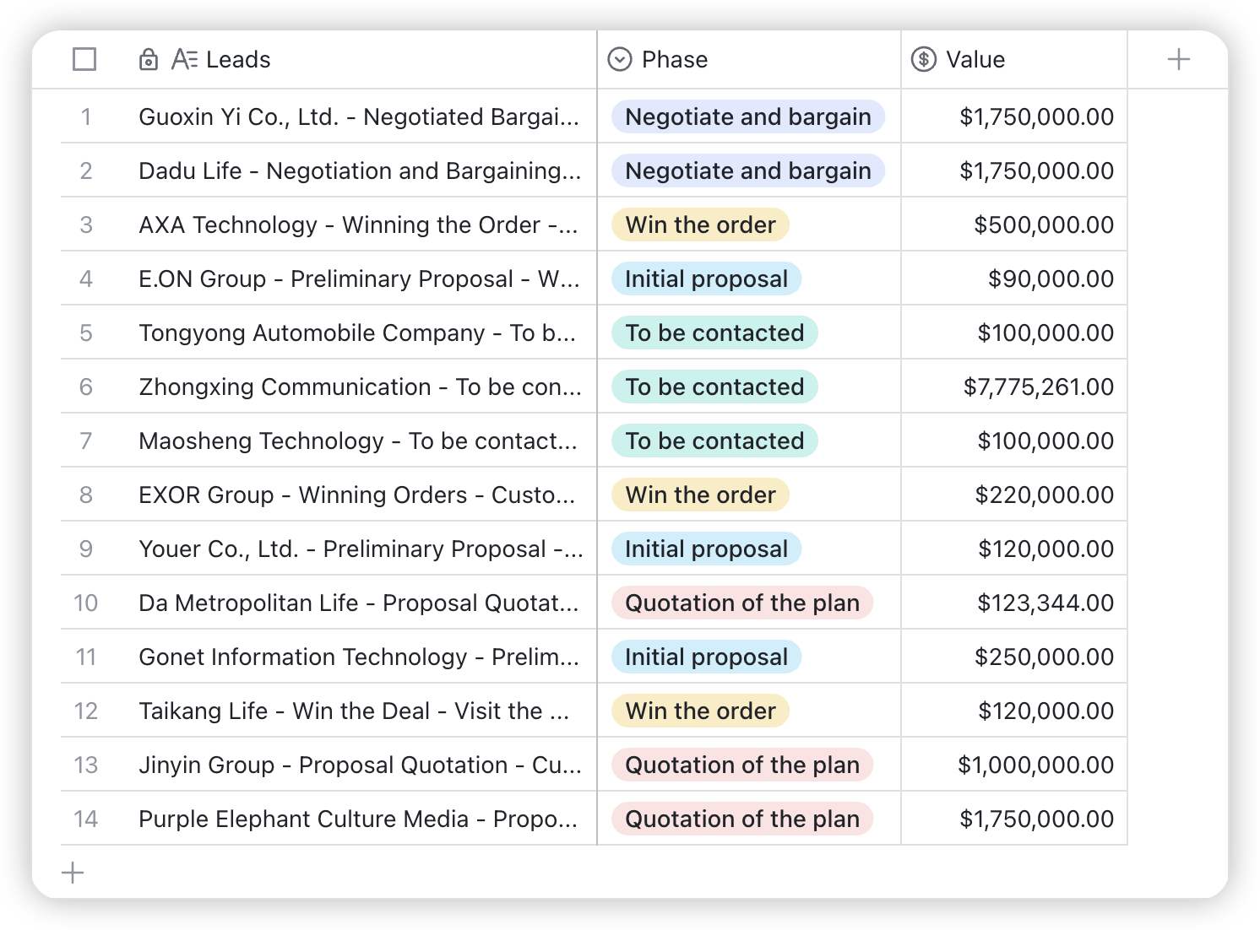
Task: Click value $7,775,261.00
Action: coord(1039,387)
